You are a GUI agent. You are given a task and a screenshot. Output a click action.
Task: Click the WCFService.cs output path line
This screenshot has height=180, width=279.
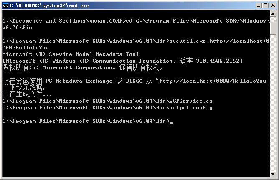coord(107,101)
